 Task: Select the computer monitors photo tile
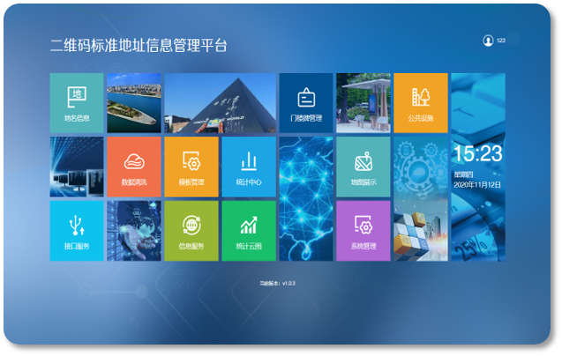coord(77,167)
